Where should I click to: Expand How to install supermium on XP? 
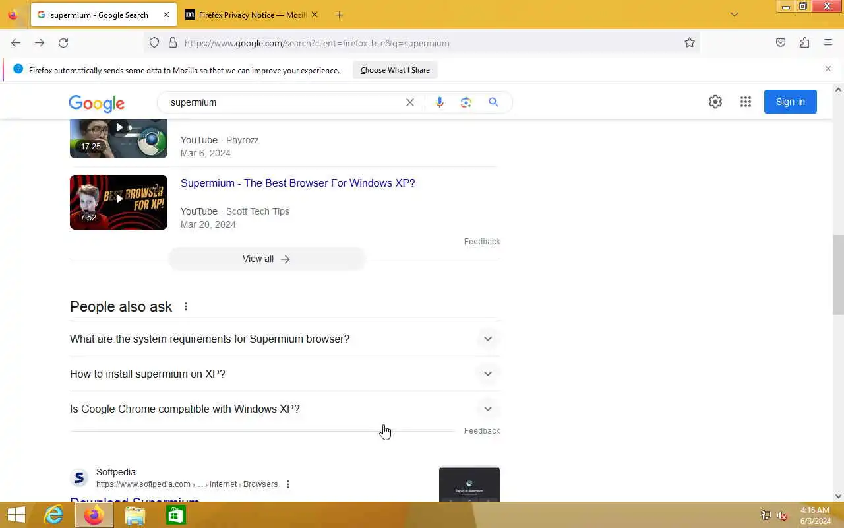pos(285,374)
